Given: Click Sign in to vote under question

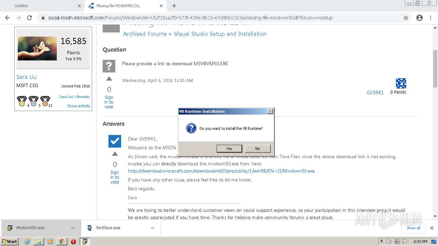Looking at the screenshot, I should pos(109,102).
